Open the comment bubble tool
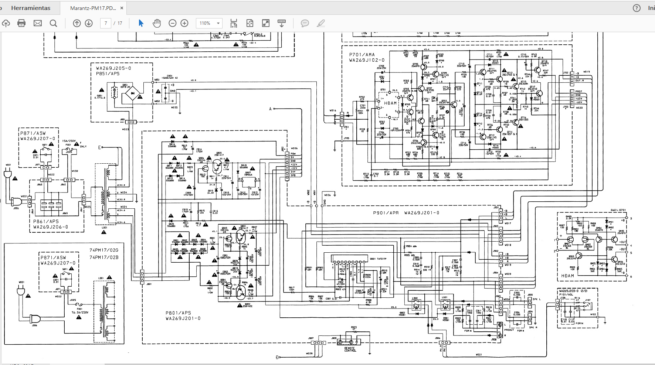655x365 pixels. (305, 23)
